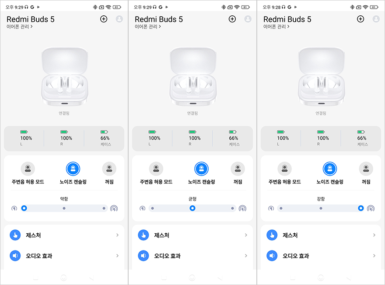Set the 강함 screen slider to its weakest dot
Viewport: 385px width, 285px height.
click(x=281, y=208)
